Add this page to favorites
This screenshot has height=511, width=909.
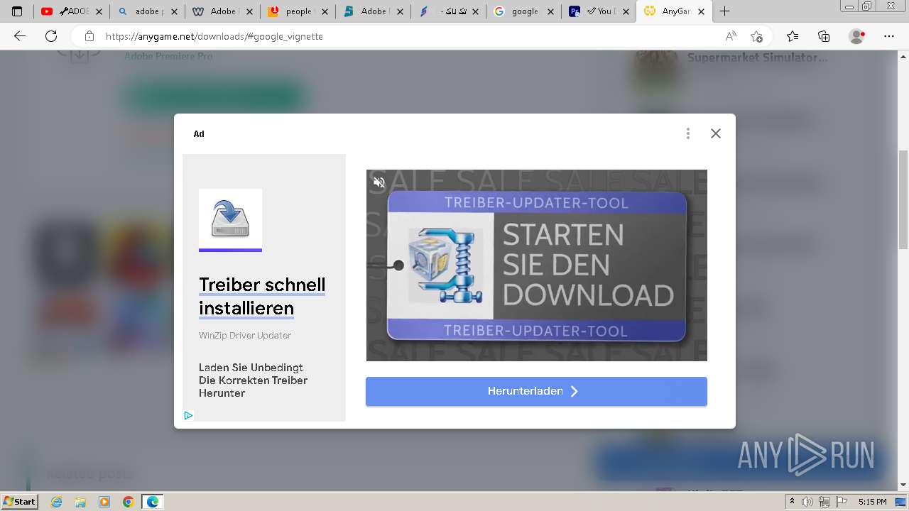click(756, 36)
